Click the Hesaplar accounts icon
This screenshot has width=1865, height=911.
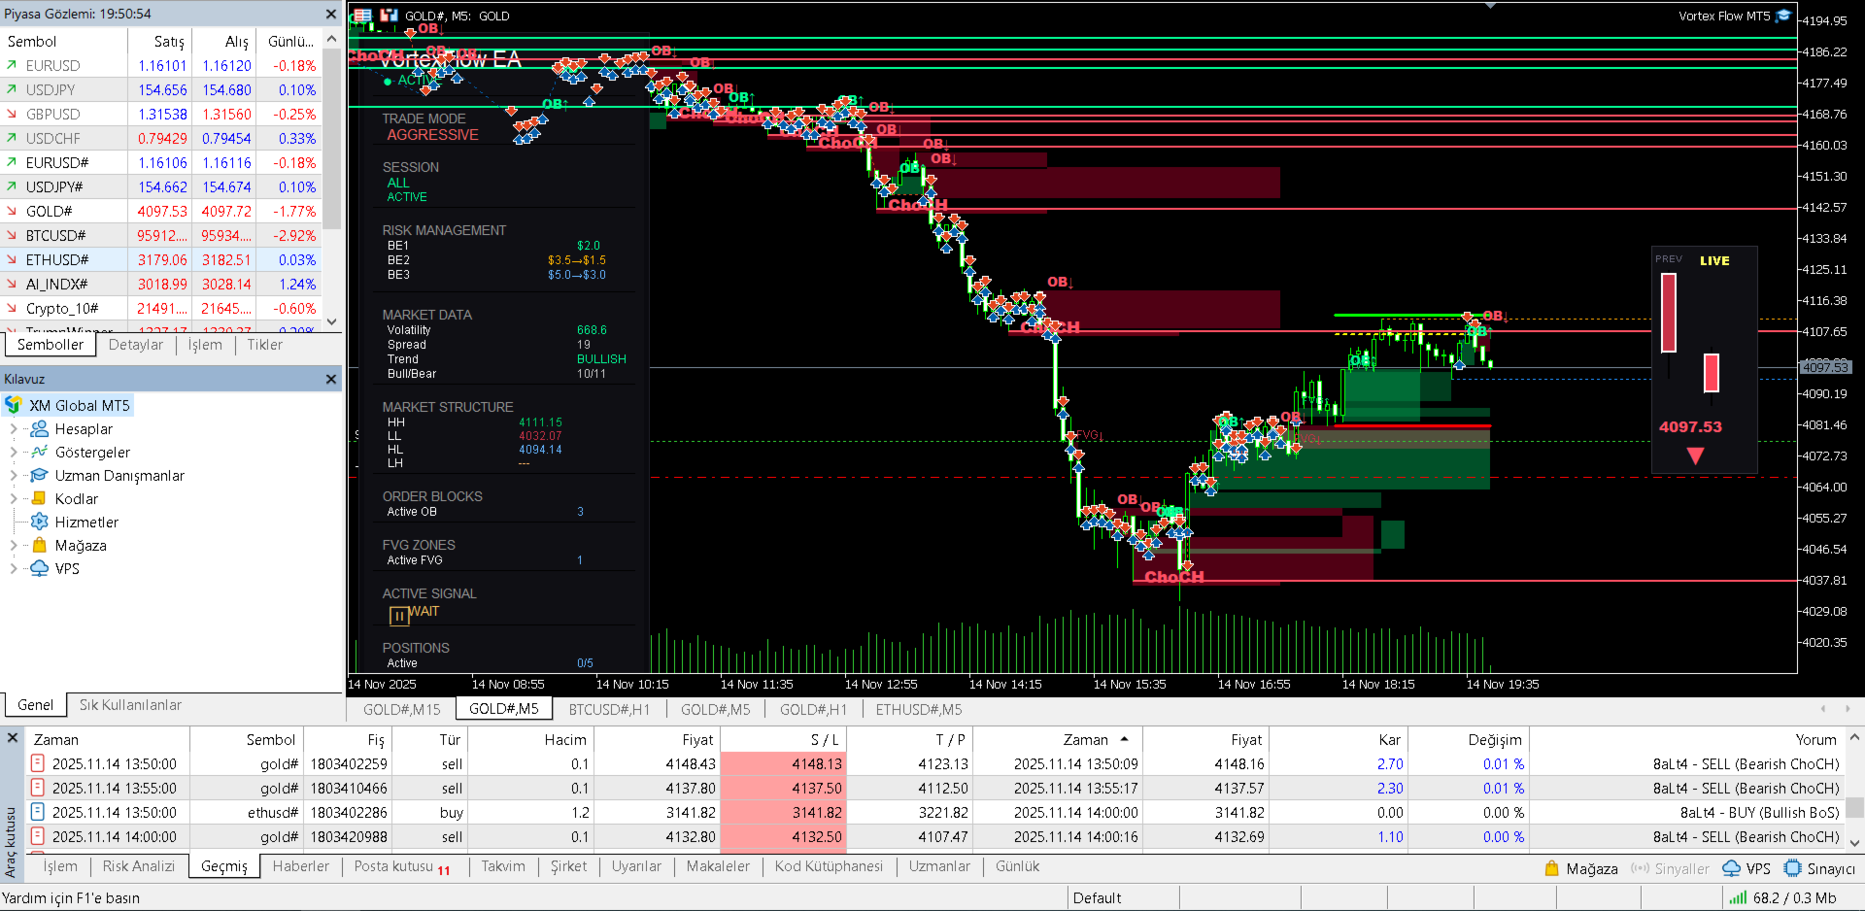tap(40, 428)
